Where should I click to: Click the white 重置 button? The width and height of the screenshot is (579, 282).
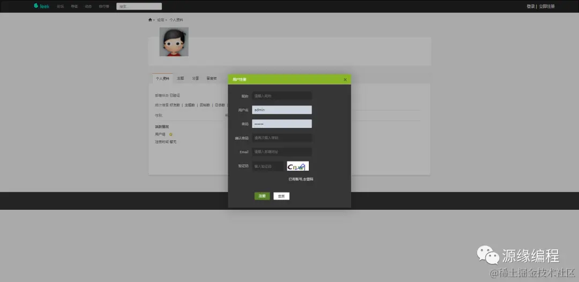[x=281, y=196]
